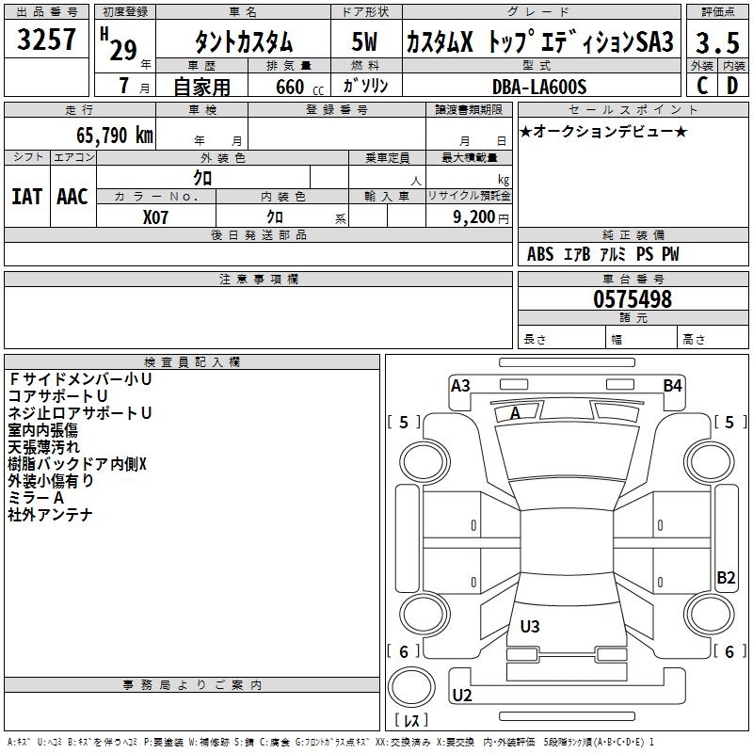
Task: Click the fuel type ガソリン
Action: (x=365, y=86)
